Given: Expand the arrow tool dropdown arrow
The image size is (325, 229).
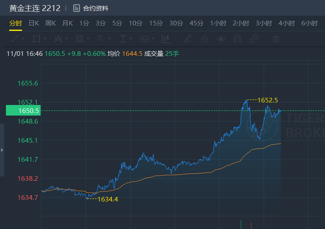Looking at the screenshot, I should pyautogui.click(x=110, y=39).
